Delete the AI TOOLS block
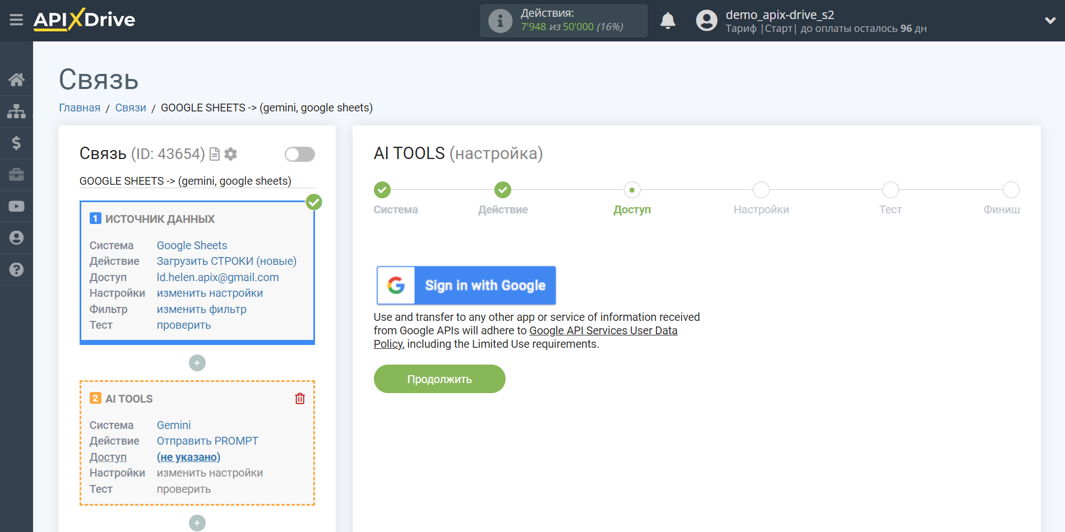Viewport: 1065px width, 532px height. click(x=300, y=399)
